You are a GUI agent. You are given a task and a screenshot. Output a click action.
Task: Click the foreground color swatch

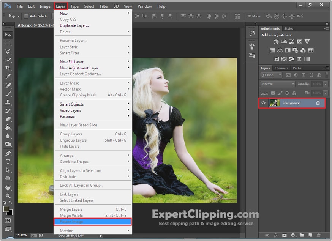click(6, 209)
